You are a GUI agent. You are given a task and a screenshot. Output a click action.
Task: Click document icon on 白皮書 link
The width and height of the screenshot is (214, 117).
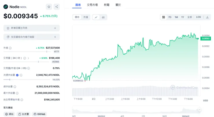coord(19,114)
